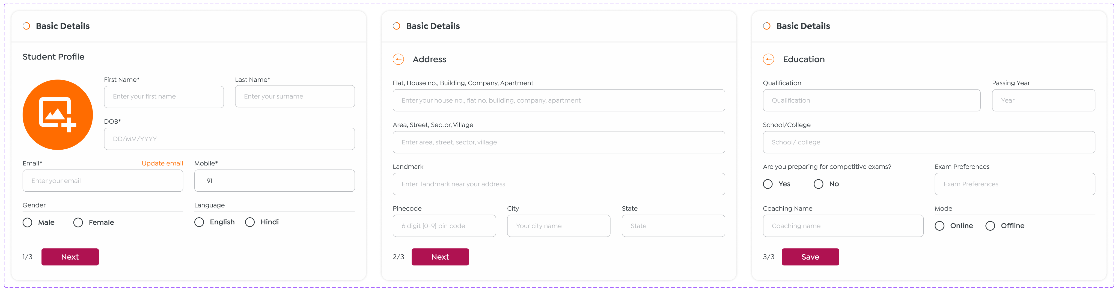Click the Passing Year field
Image resolution: width=1118 pixels, height=291 pixels.
click(1043, 100)
